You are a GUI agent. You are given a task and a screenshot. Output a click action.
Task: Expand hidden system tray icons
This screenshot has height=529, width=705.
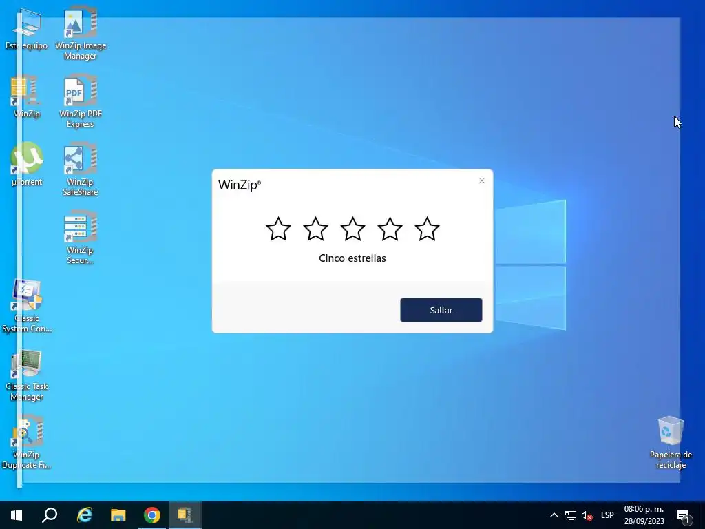554,515
